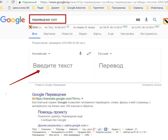Screen dimensions: 168x140
Task: Swap translation languages with arrows icon
Action: coord(89,54)
